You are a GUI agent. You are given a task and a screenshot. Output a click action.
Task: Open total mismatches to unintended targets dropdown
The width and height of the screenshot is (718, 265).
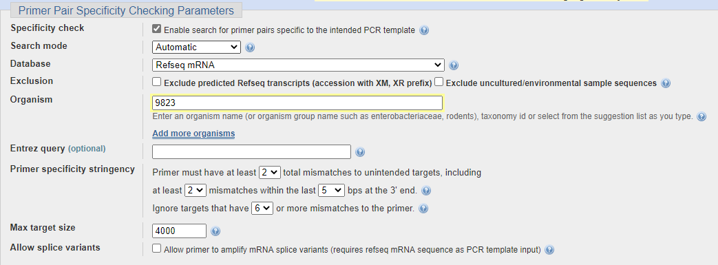point(270,173)
